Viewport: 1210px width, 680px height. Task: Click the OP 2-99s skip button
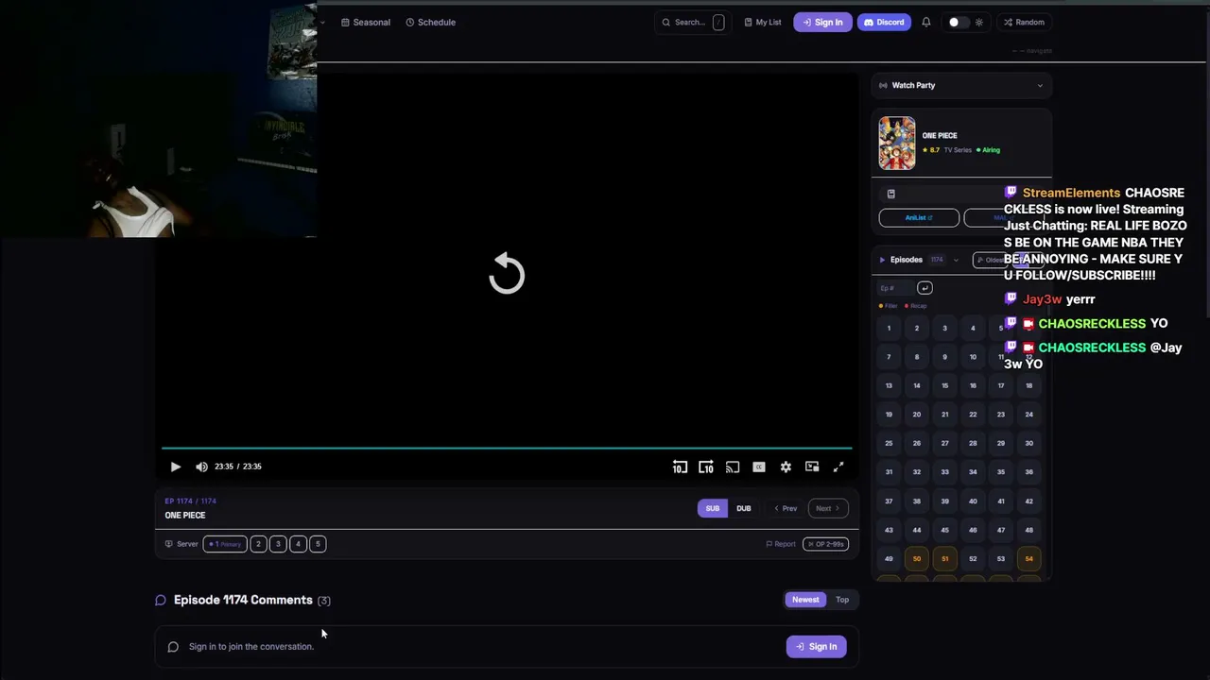(825, 544)
